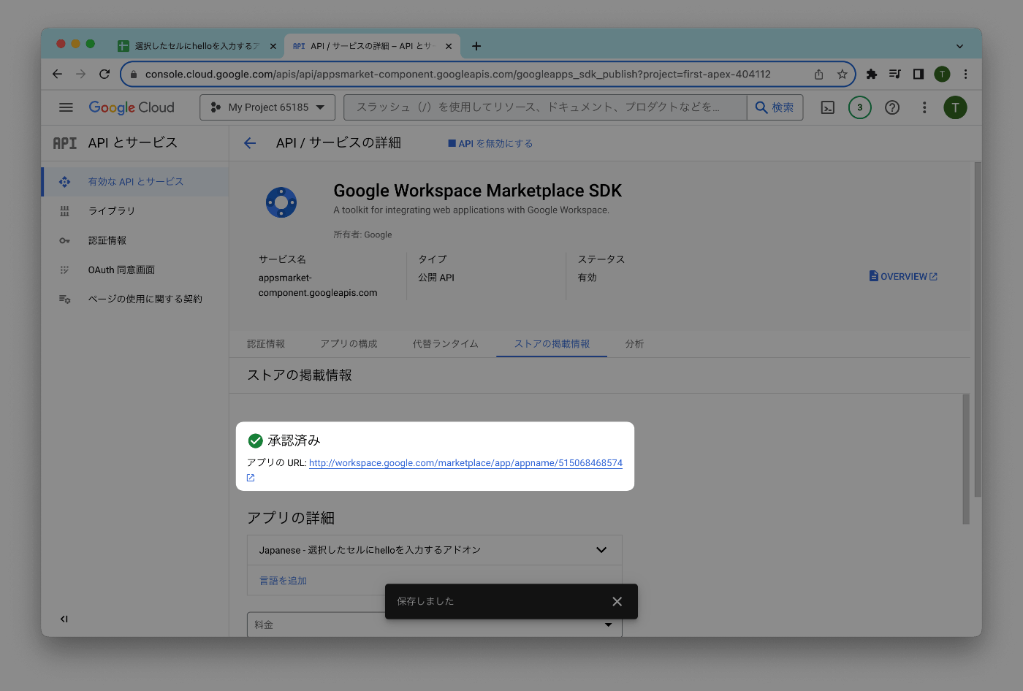Switch to 認証情報 tab
Screen dimensions: 1023x691
pyautogui.click(x=266, y=344)
